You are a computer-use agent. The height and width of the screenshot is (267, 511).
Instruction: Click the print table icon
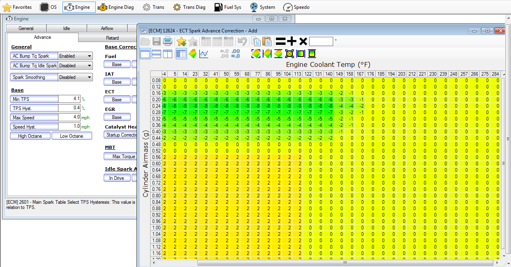[x=168, y=41]
